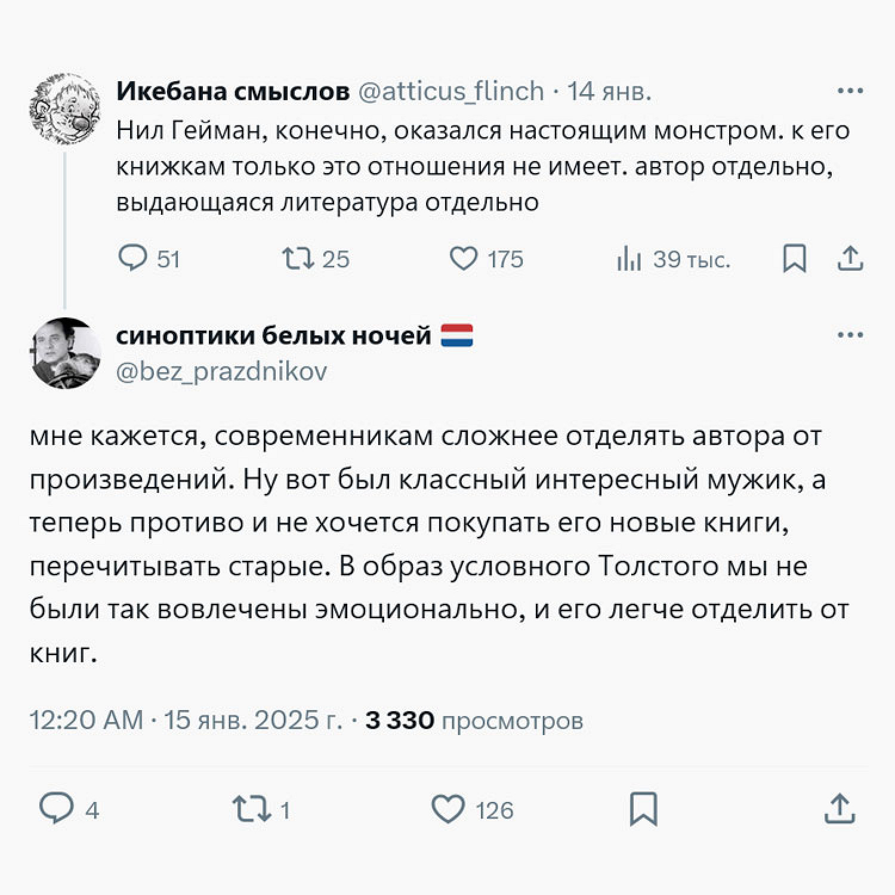Open the @bez_prazdnikov handle link
This screenshot has height=895, width=895.
coord(221,372)
